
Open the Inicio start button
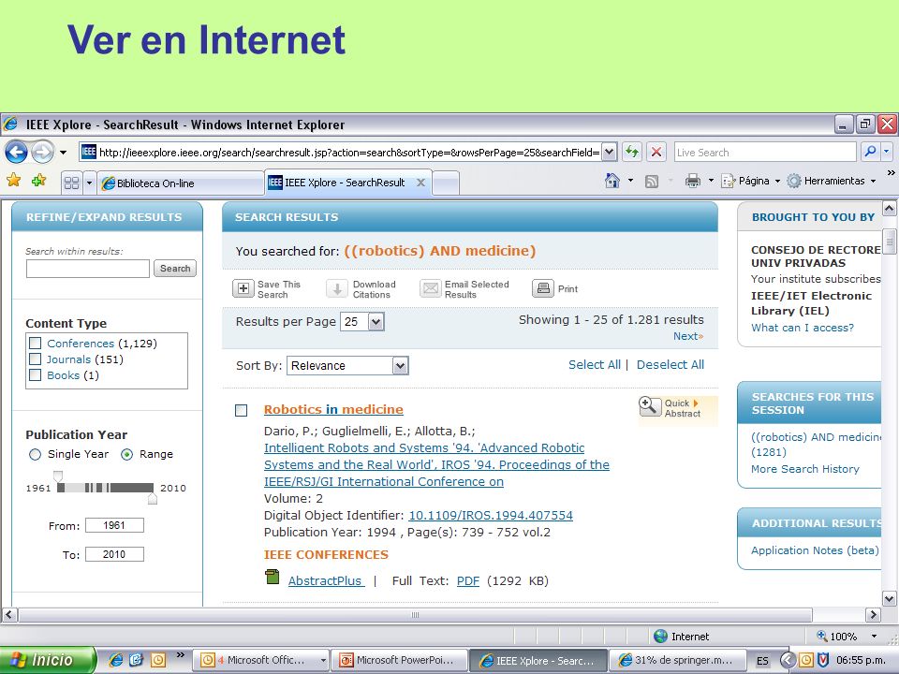[x=48, y=660]
